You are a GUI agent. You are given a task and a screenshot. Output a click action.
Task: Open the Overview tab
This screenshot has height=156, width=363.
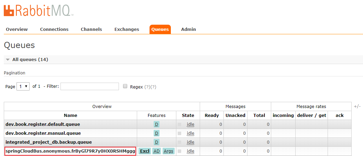16,29
